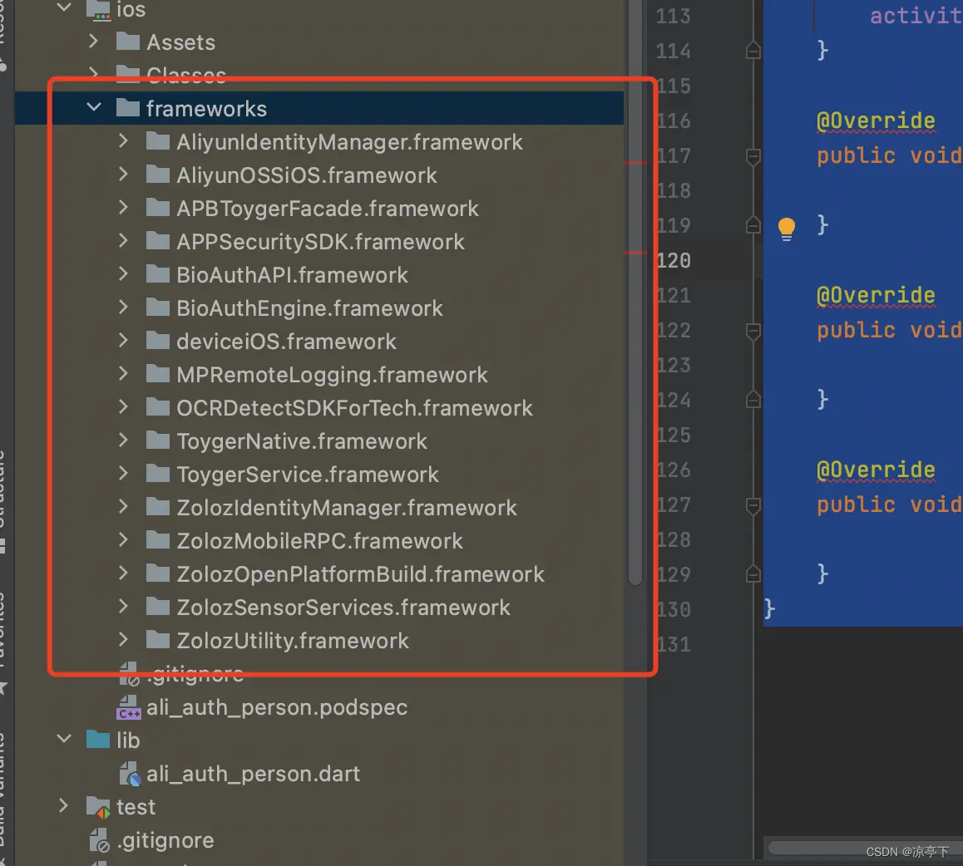Select ali_auth_person.podspec file
Screen dimensions: 963x866
pos(276,707)
